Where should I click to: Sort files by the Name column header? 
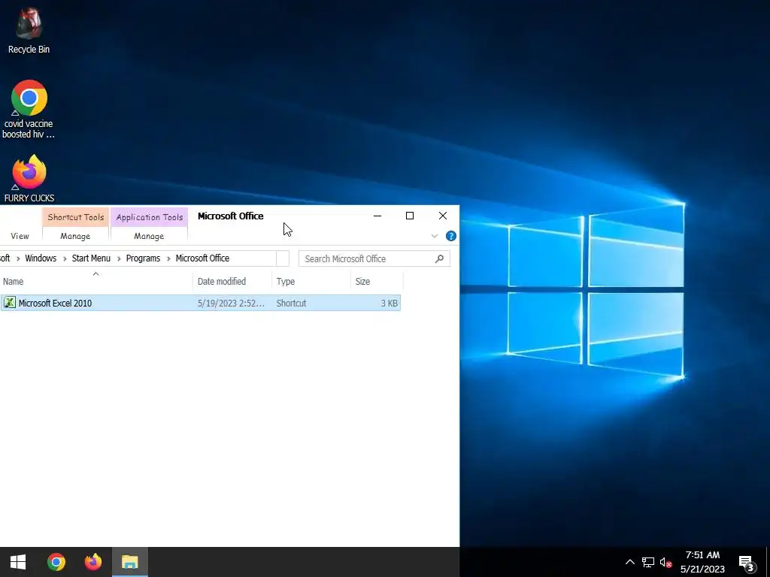pos(95,281)
